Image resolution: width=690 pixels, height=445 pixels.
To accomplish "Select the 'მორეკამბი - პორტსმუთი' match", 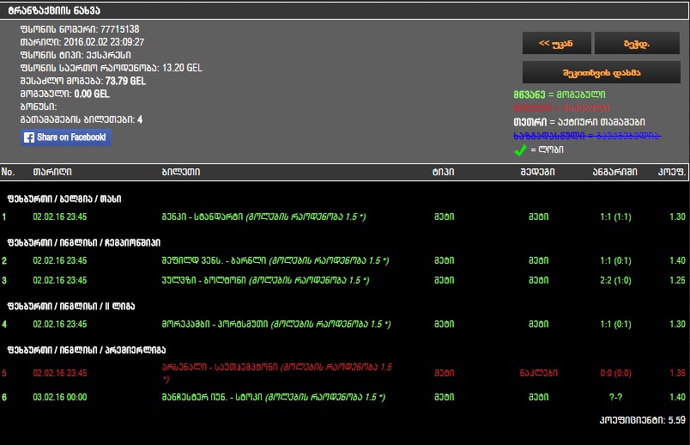I will click(x=275, y=324).
